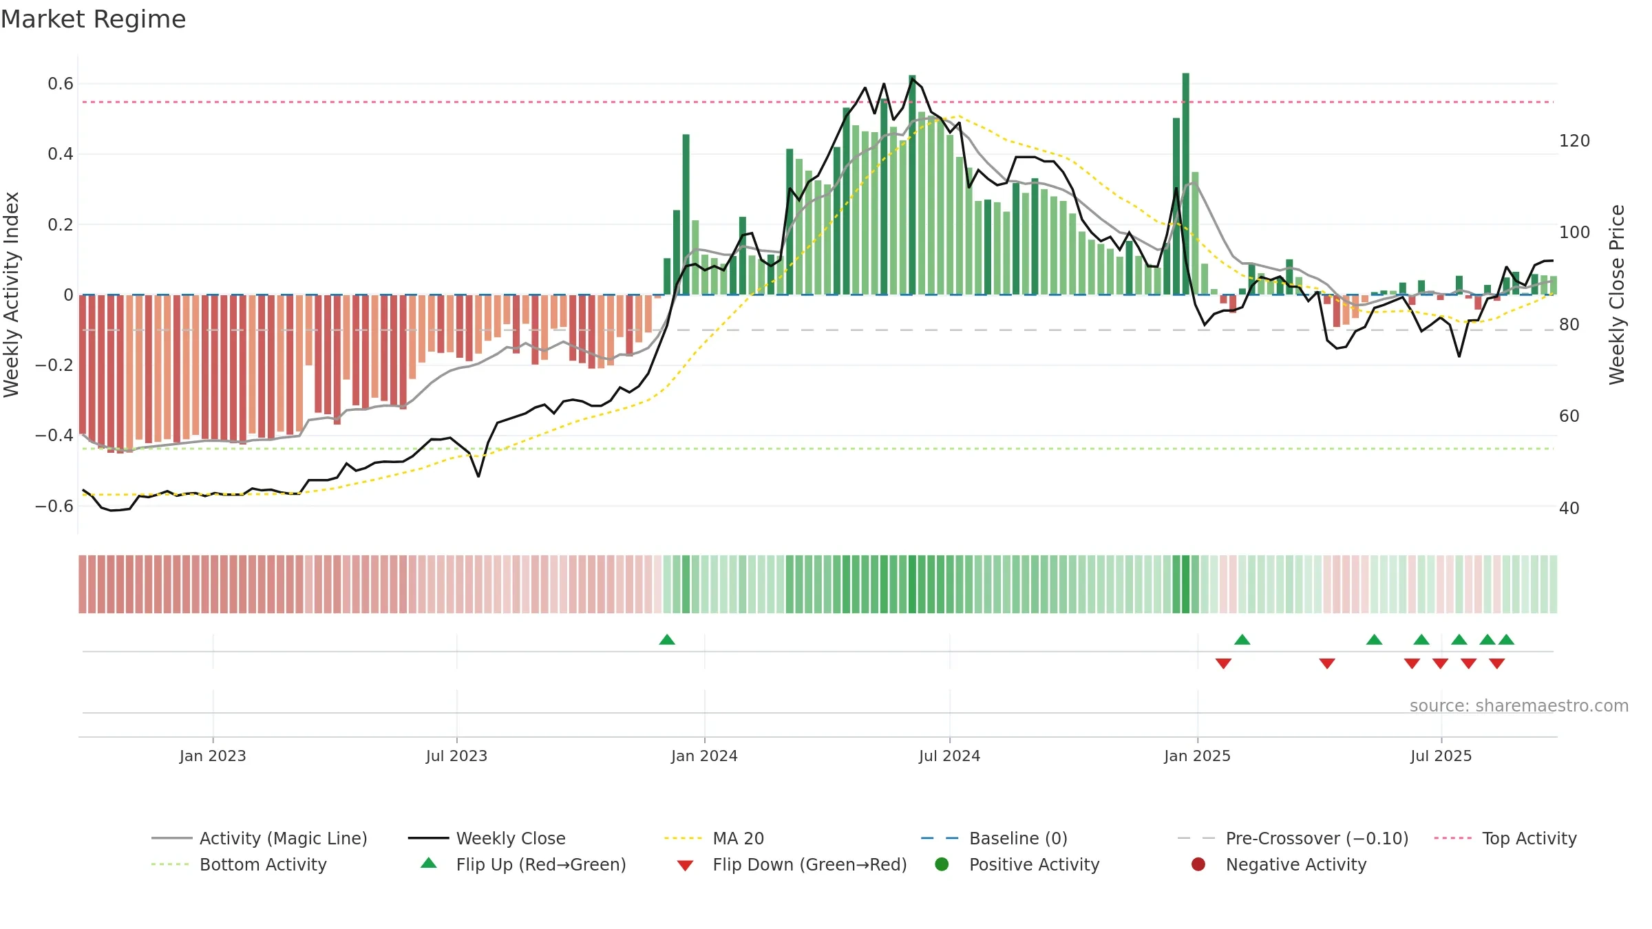1652x929 pixels.
Task: Select the first flip-down triangle after Jan 2025
Action: [1223, 663]
